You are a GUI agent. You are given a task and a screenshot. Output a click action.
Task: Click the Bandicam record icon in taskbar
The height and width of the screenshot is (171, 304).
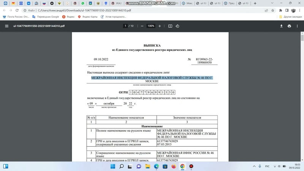click(191, 166)
